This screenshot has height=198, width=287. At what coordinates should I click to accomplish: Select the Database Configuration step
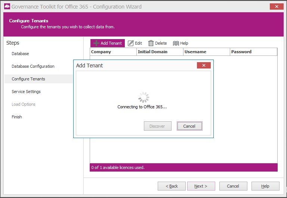tap(33, 66)
